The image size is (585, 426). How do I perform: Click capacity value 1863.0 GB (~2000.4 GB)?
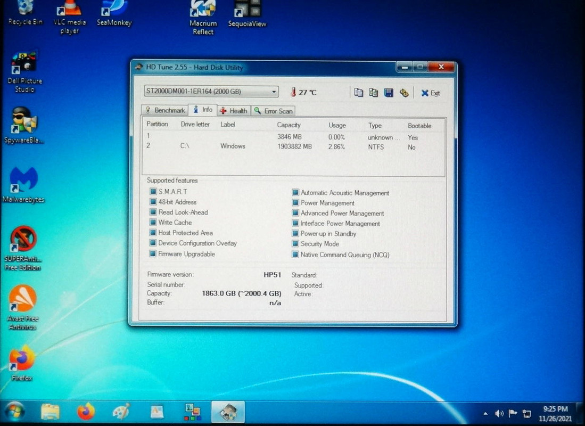click(x=241, y=293)
